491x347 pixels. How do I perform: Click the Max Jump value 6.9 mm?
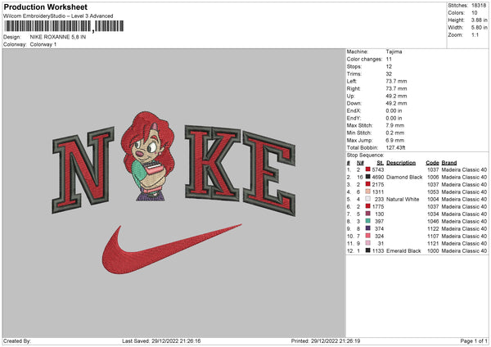click(x=395, y=140)
